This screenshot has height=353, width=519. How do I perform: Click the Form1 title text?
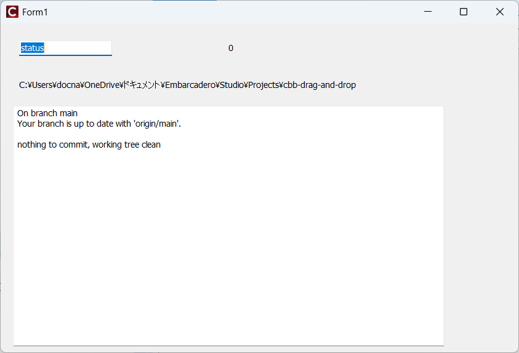coord(35,12)
